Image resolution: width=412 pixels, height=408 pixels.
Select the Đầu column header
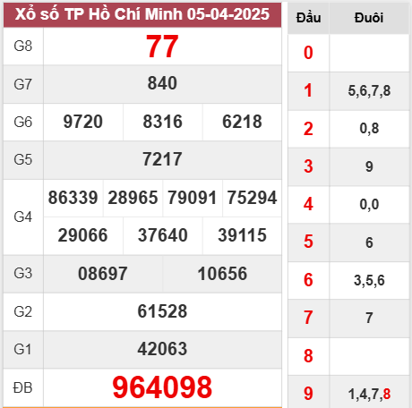click(308, 18)
